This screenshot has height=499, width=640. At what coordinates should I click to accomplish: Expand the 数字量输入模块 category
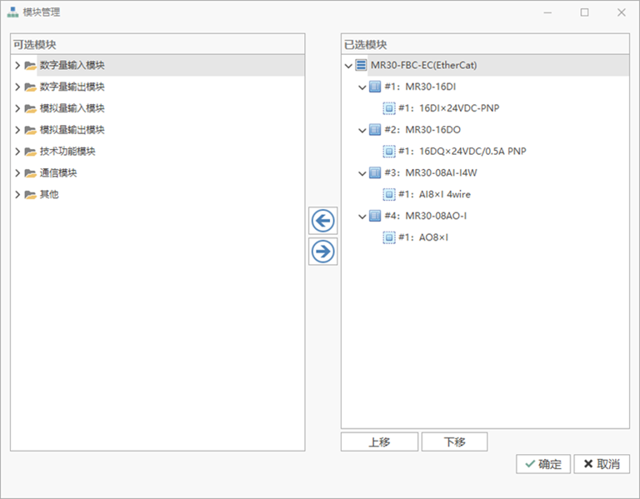pos(17,66)
